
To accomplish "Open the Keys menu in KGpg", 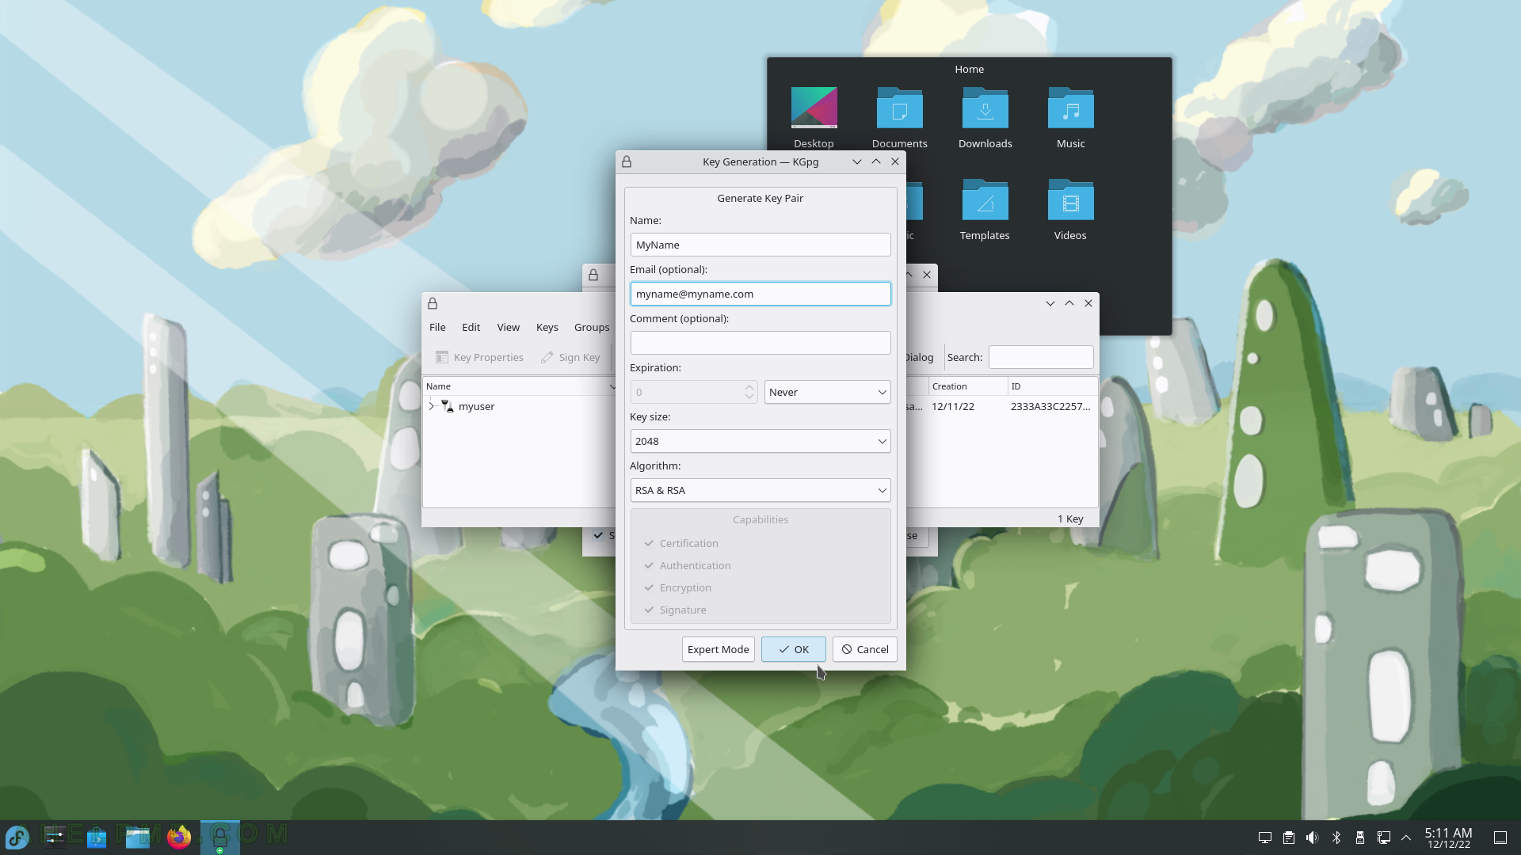I will tap(547, 327).
